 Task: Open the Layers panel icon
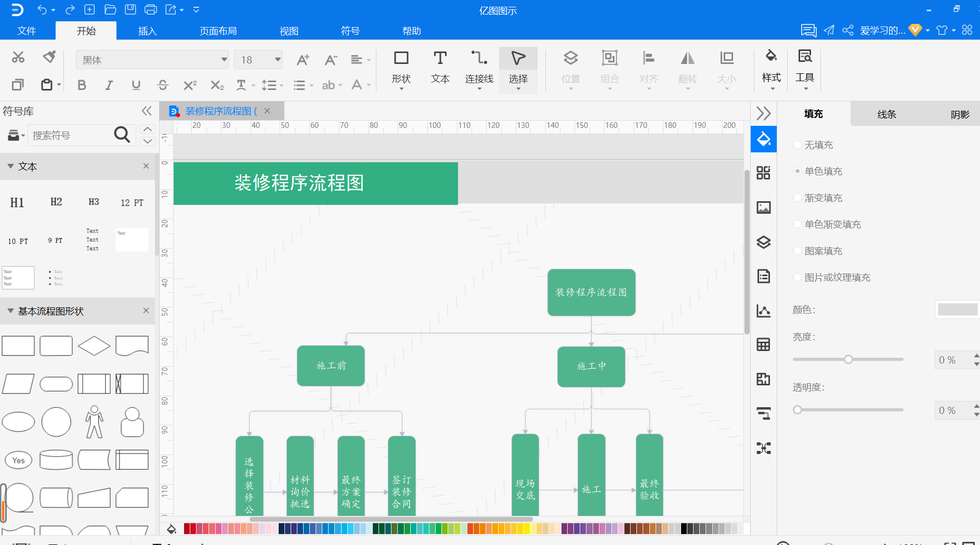tap(763, 242)
